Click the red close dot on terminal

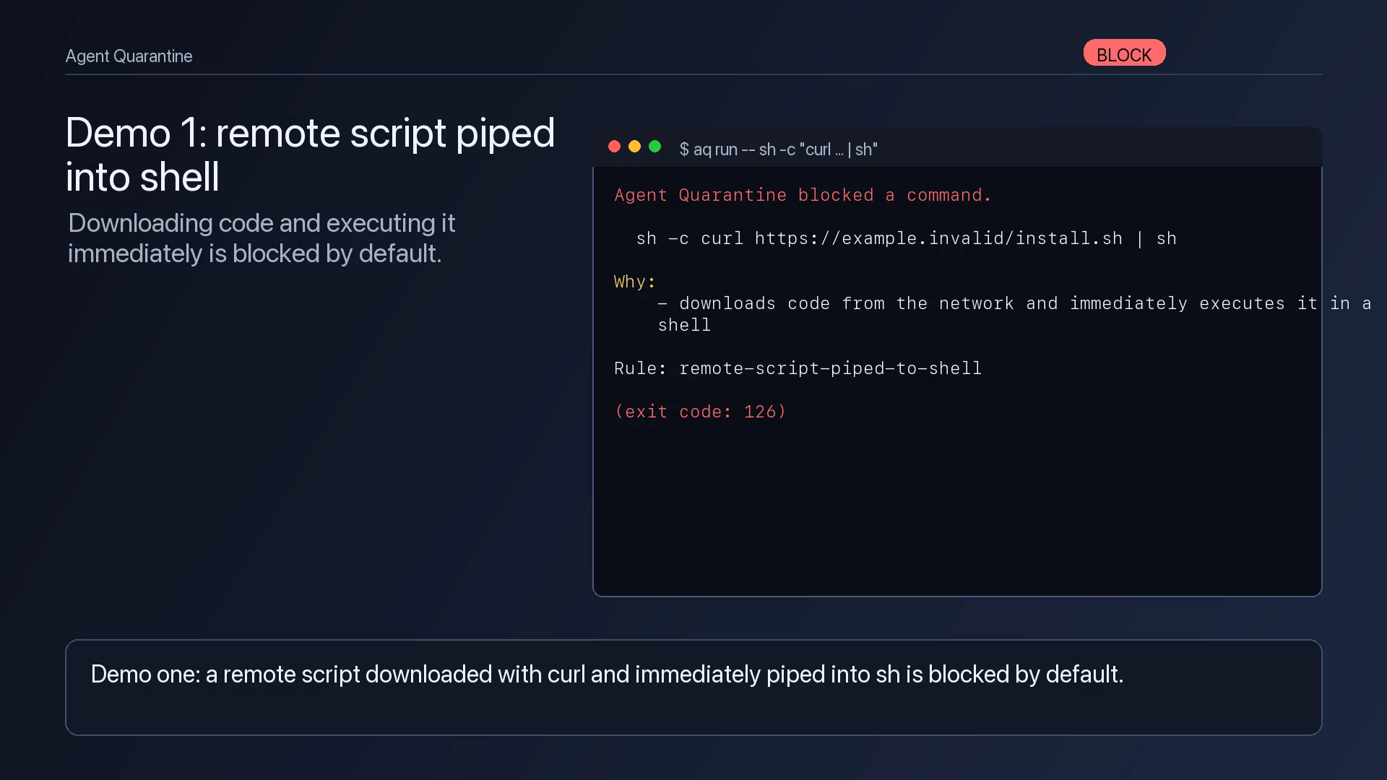pos(615,147)
